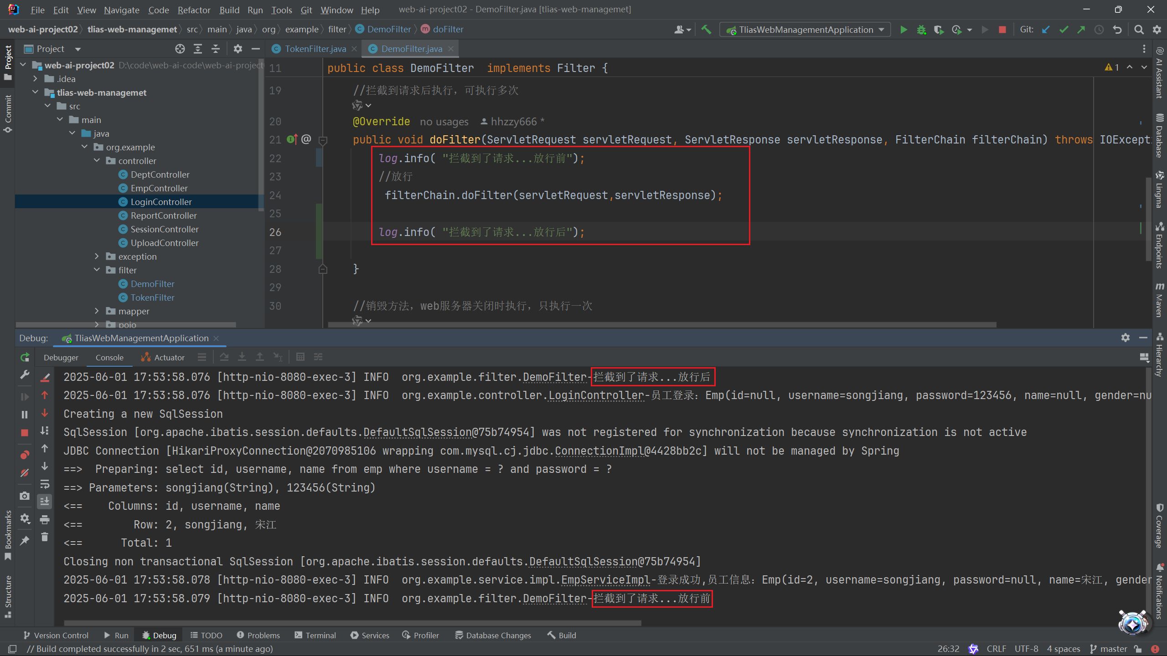Stop the running application with the red square
1167x656 pixels.
[1002, 30]
